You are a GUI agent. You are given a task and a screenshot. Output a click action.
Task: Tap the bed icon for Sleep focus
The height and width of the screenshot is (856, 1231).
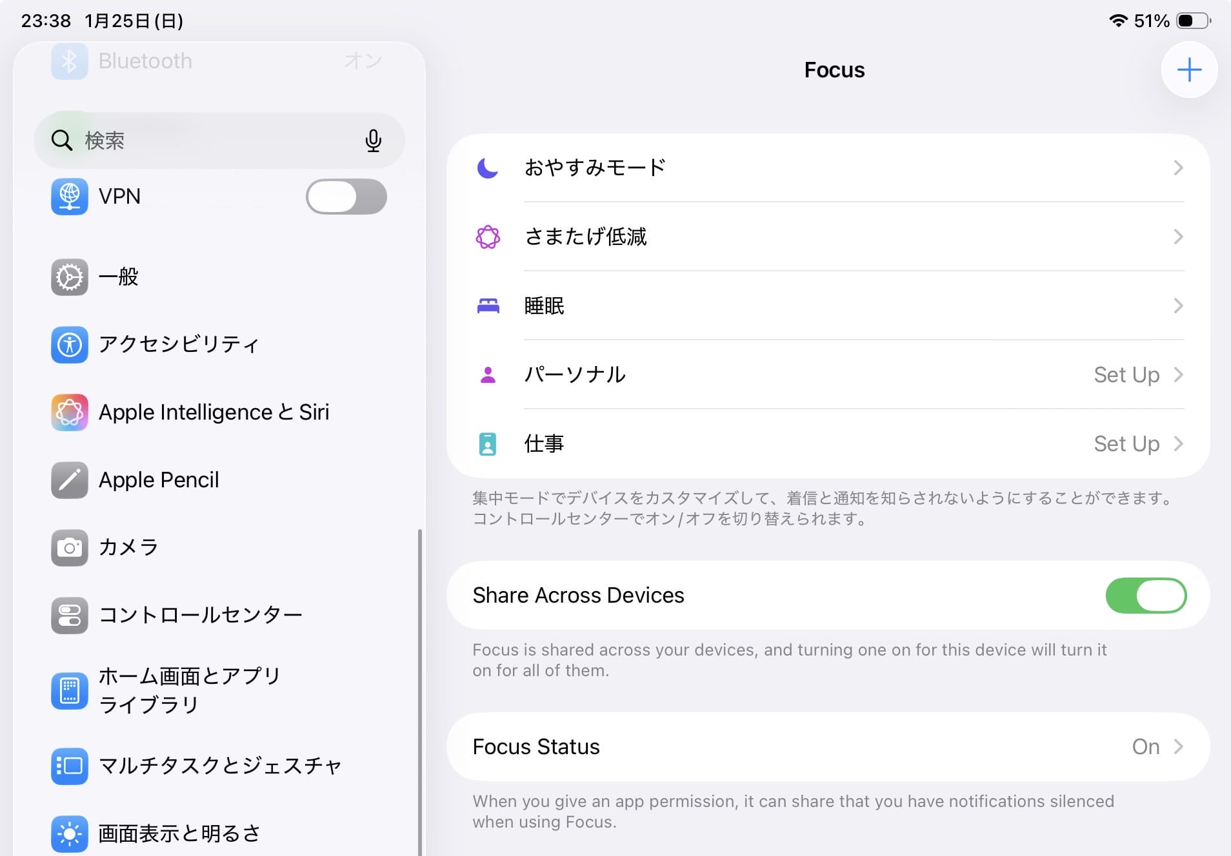[488, 306]
